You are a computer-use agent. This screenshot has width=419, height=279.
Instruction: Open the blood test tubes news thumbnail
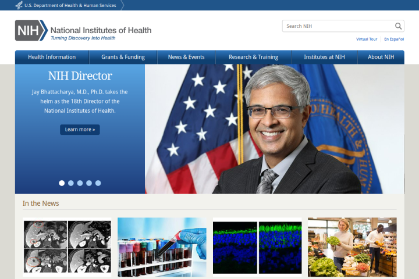click(x=162, y=247)
